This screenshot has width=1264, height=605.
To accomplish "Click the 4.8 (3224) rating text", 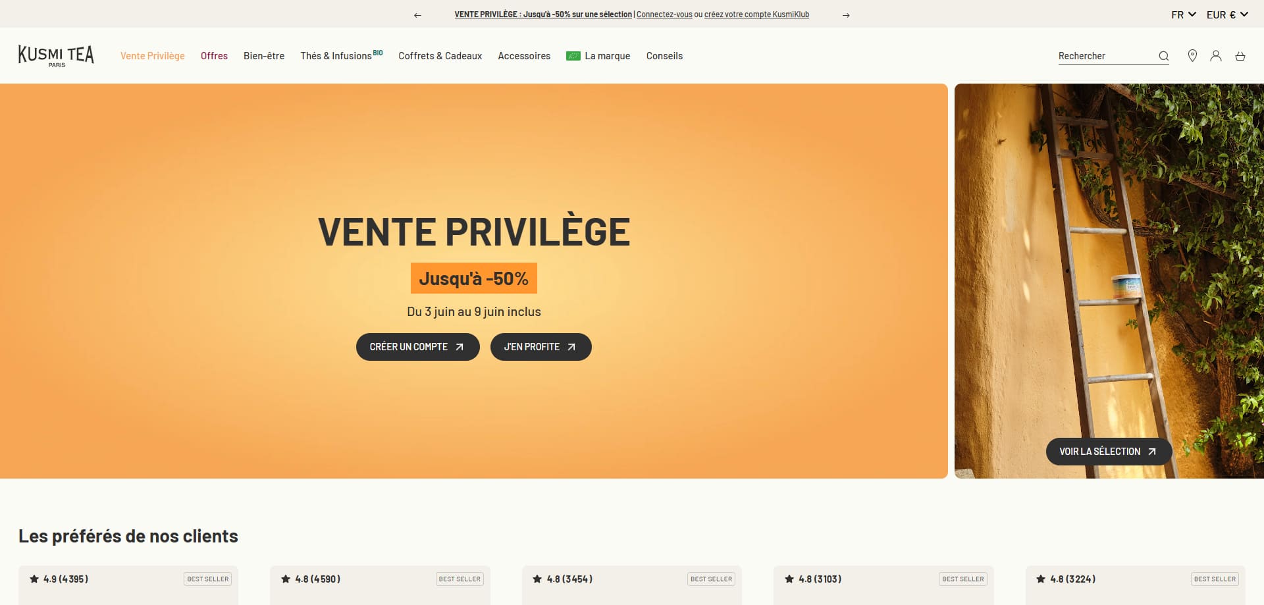I will click(x=1073, y=579).
